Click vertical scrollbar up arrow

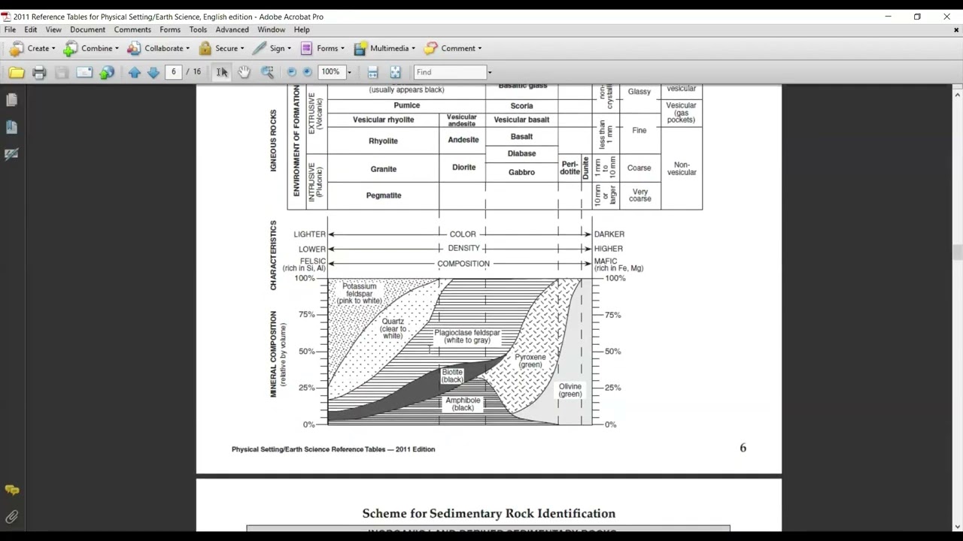click(x=957, y=95)
